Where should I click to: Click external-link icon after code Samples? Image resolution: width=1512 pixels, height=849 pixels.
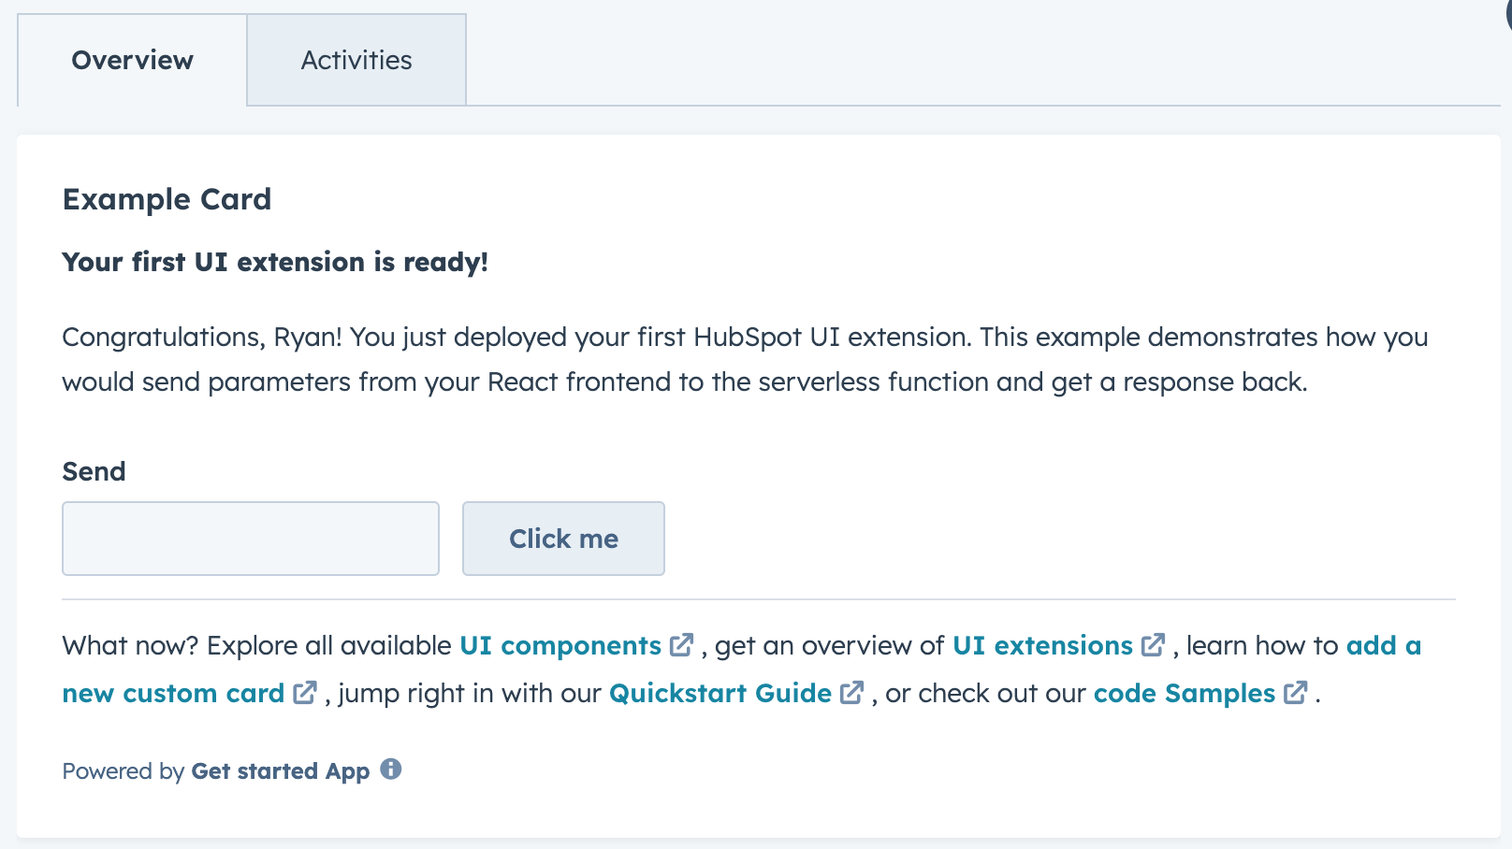pyautogui.click(x=1296, y=693)
